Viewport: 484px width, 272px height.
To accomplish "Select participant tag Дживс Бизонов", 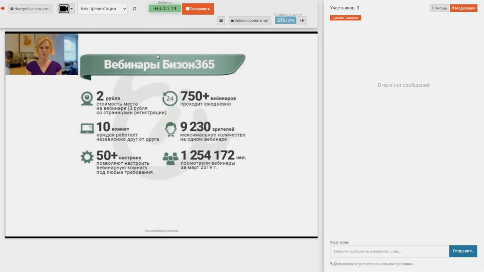I will tap(345, 18).
